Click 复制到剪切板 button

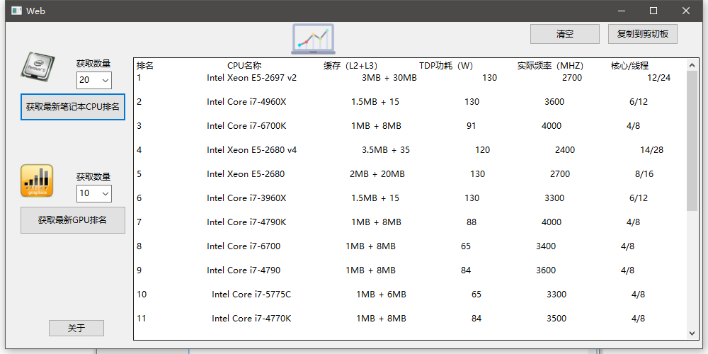click(x=643, y=34)
